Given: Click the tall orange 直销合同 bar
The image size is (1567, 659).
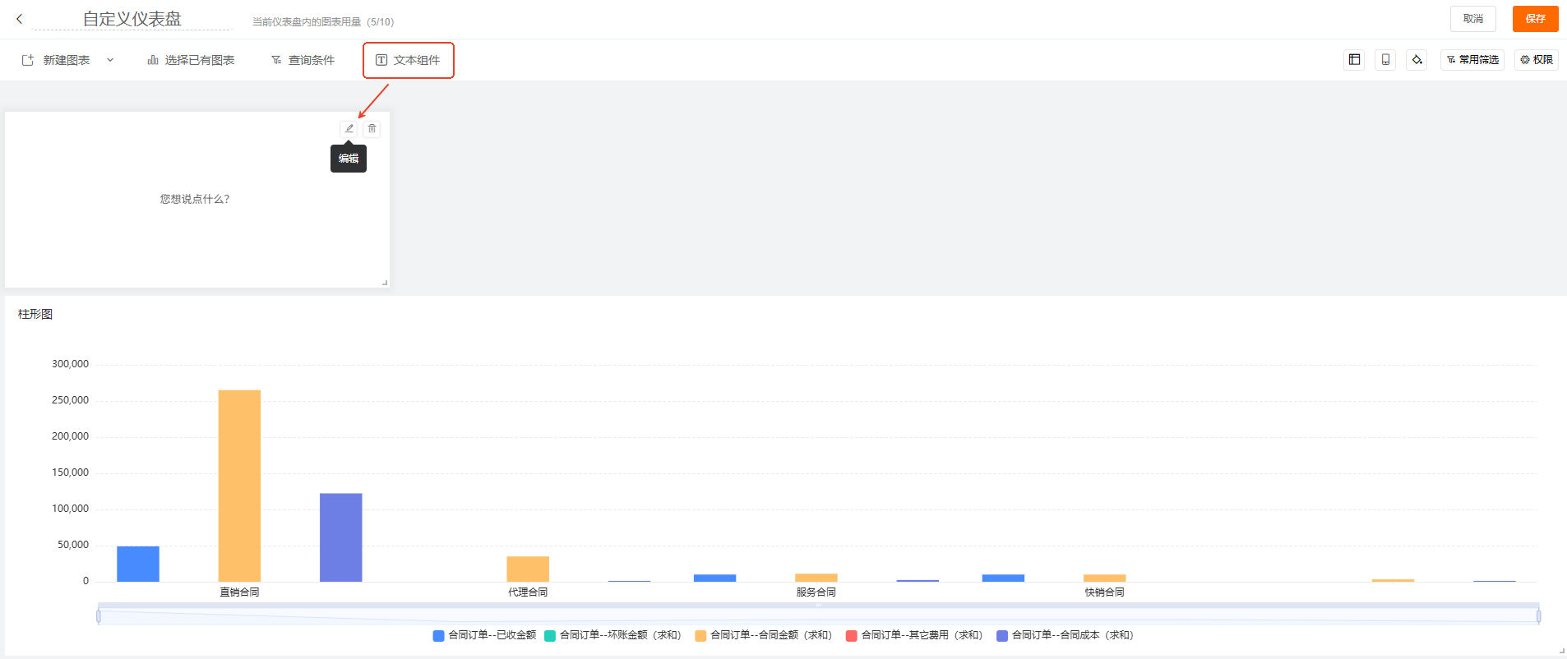Looking at the screenshot, I should point(239,485).
